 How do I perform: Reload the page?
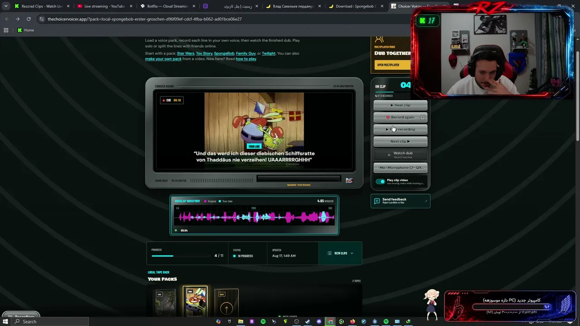coord(29,19)
